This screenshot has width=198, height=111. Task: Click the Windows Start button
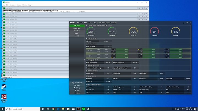click(2, 109)
